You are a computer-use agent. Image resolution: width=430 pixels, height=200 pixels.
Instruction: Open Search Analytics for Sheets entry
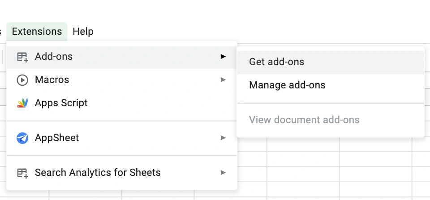[x=98, y=173]
